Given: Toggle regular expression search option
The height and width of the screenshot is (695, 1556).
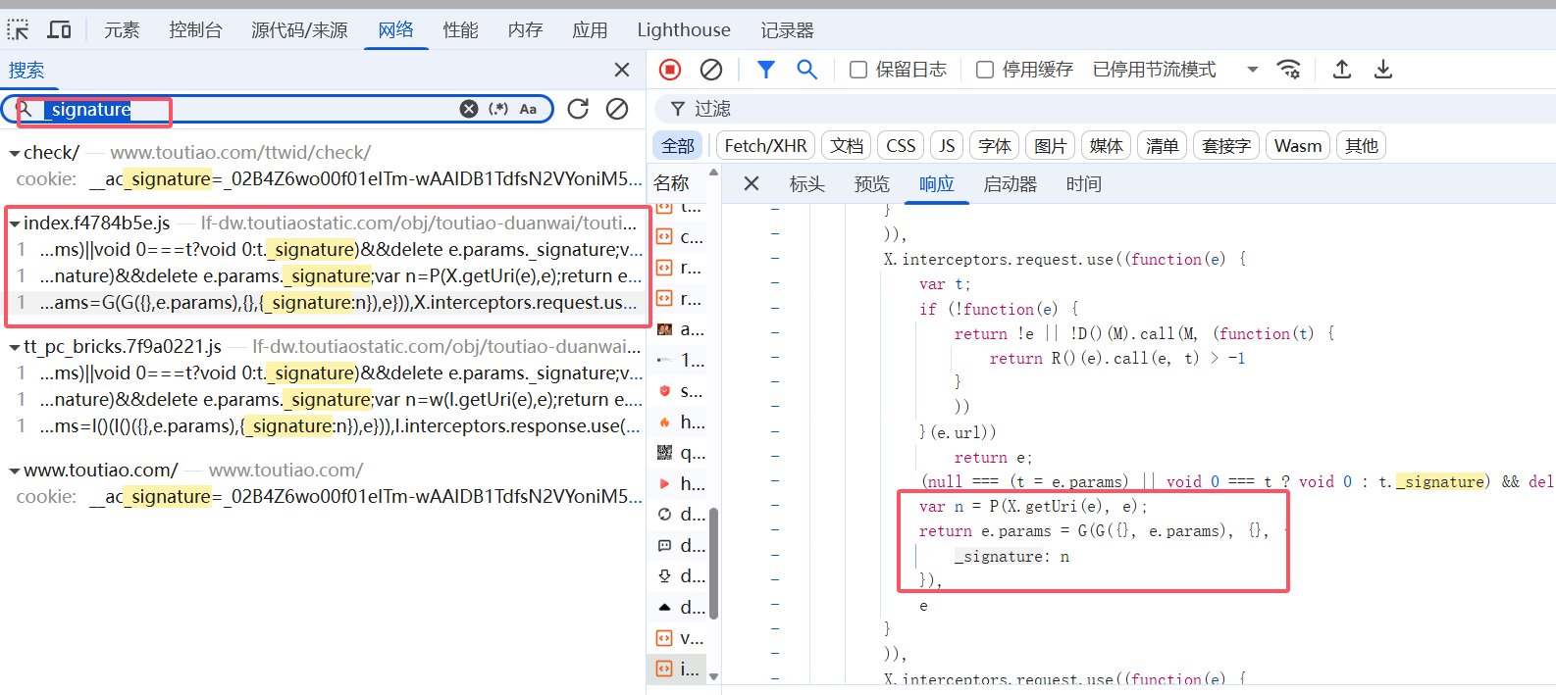Looking at the screenshot, I should tap(498, 109).
